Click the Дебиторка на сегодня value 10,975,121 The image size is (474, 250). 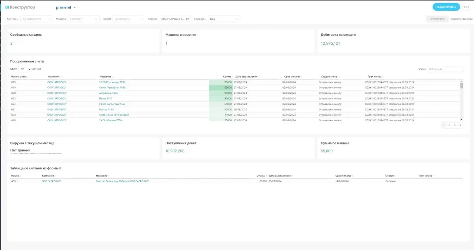[330, 44]
